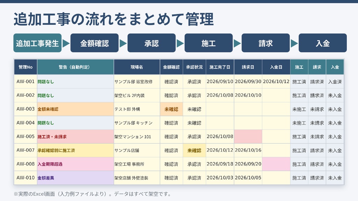Select the 入金期限超過 warning cell
Viewport: 358px width, 201px height.
[76, 164]
